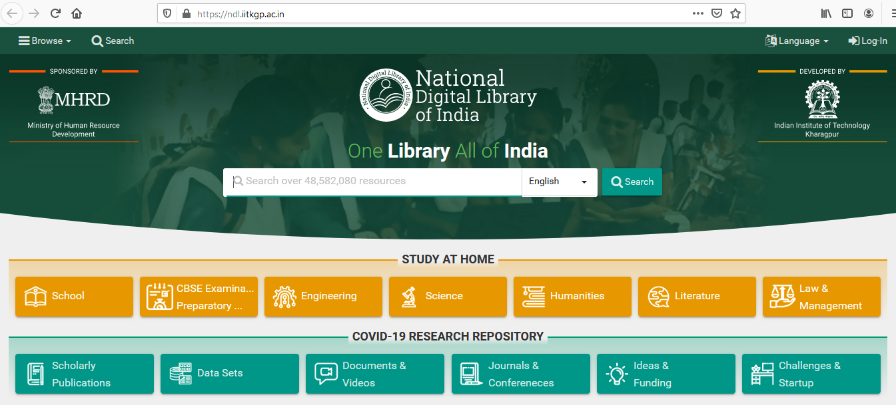Expand the Browse dropdown menu
Viewport: 896px width, 405px height.
point(45,41)
